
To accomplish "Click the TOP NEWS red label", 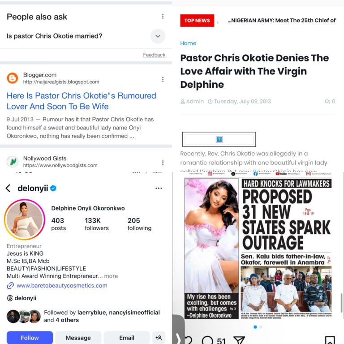I will coord(197,21).
